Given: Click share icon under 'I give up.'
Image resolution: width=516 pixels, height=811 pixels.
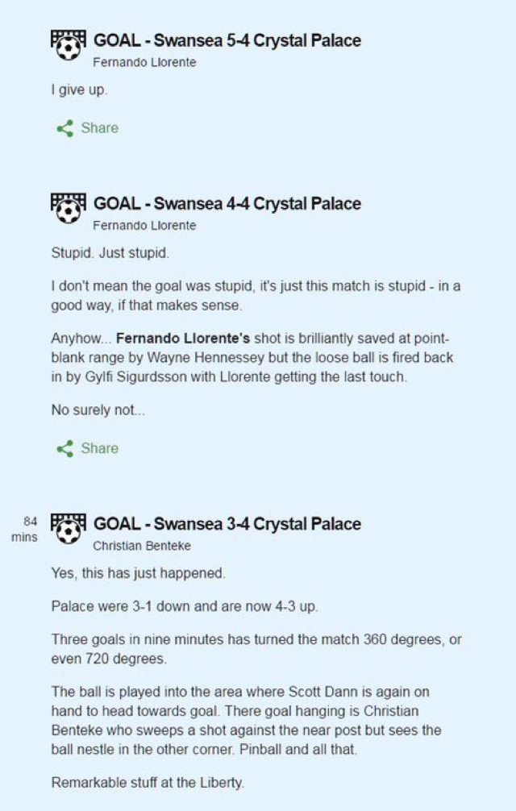Looking at the screenshot, I should 64,128.
